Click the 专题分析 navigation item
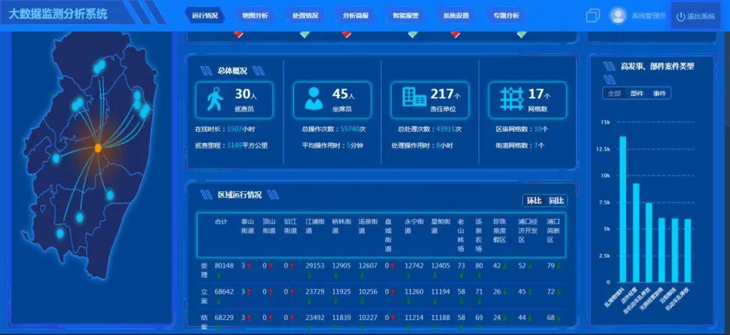The image size is (730, 335). 506,16
